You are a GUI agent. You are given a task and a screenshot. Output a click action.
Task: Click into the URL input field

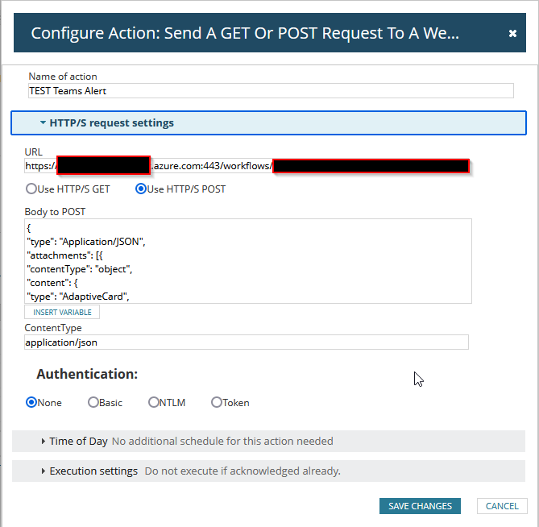pos(247,166)
